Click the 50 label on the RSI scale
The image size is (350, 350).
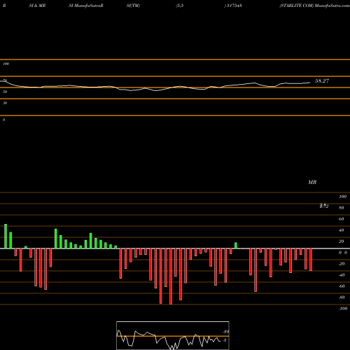coord(5,92)
